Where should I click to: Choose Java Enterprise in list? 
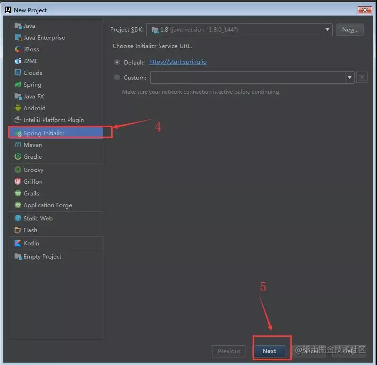point(44,38)
